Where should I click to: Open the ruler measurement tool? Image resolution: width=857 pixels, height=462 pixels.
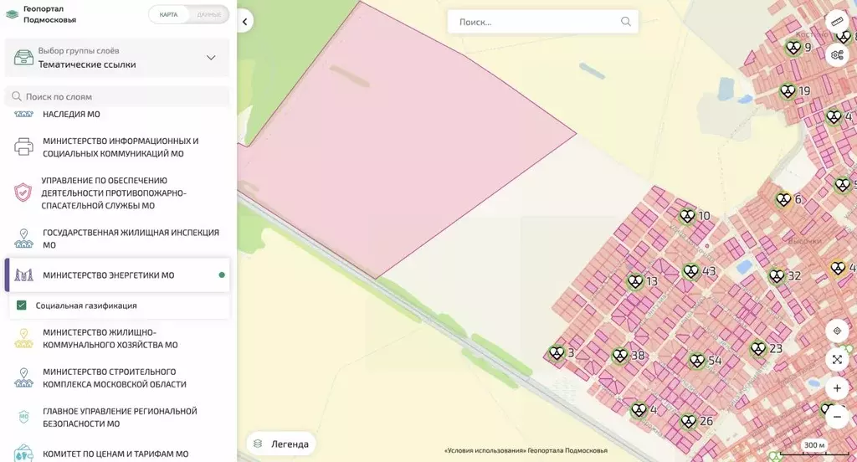837,22
